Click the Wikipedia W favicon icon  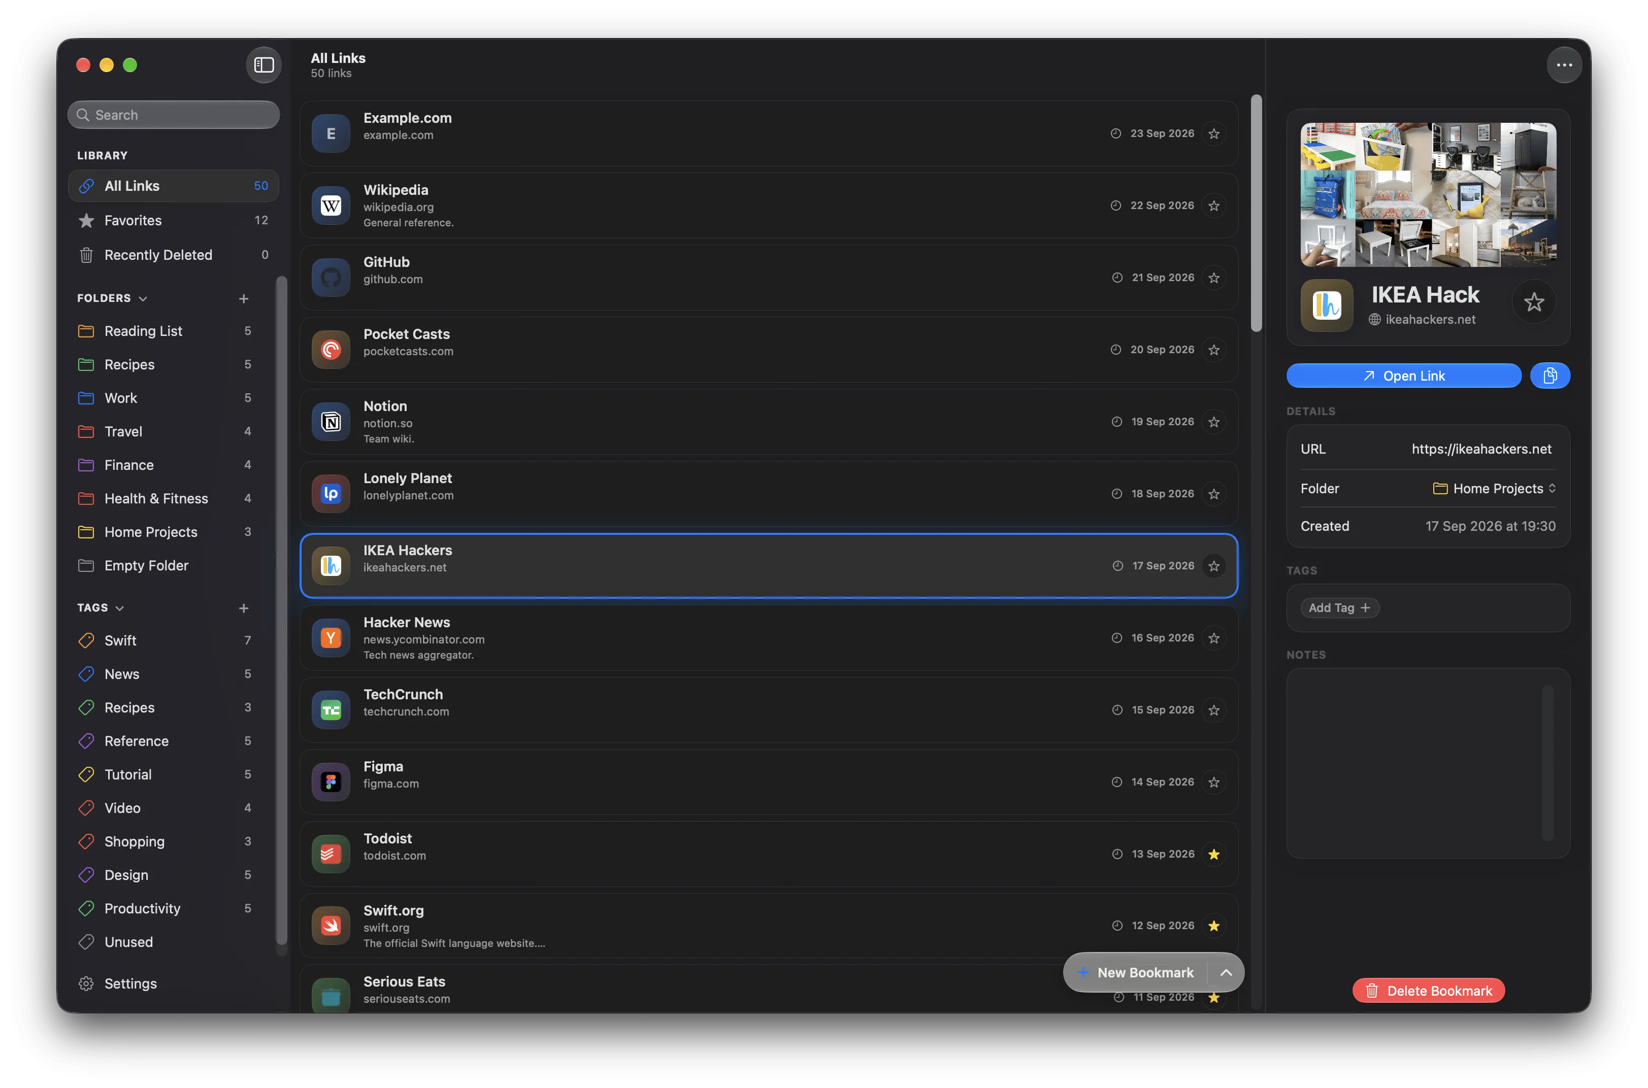[331, 206]
